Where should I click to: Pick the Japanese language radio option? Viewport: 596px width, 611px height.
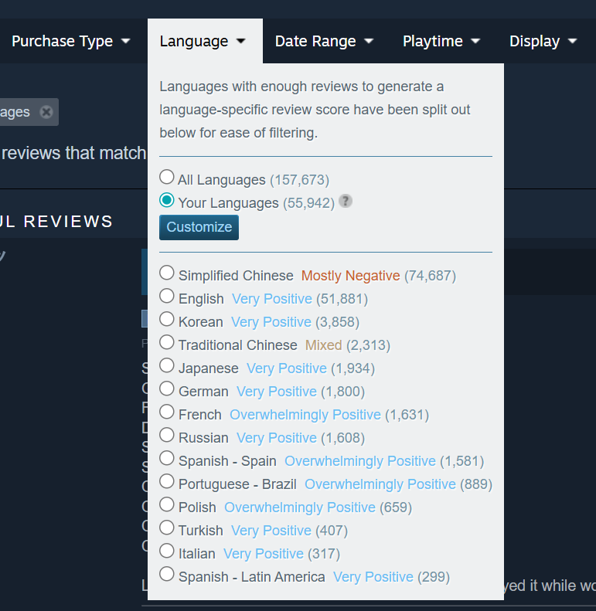[166, 365]
